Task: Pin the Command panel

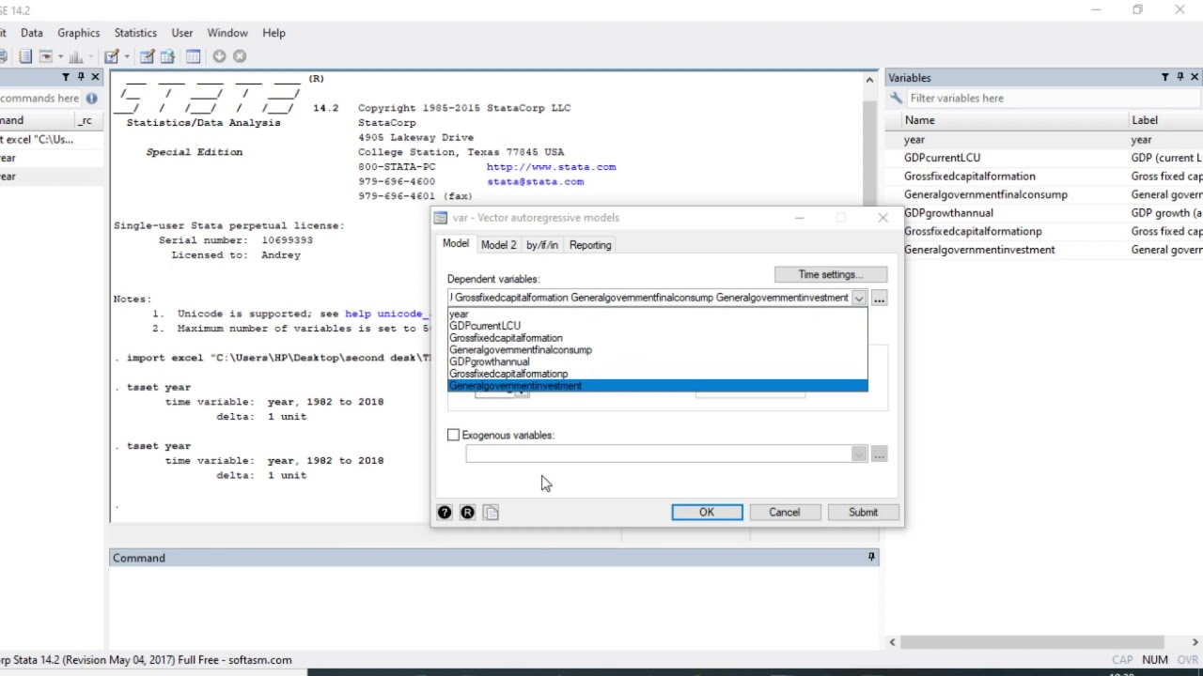Action: pos(871,557)
